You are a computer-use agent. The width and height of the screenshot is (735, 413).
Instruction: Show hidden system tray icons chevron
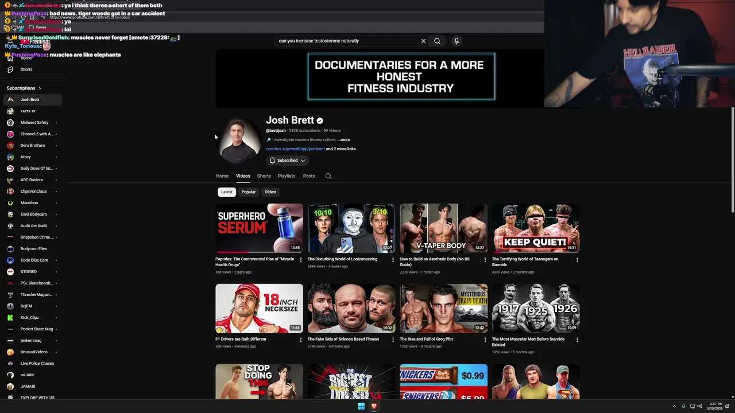pos(675,406)
